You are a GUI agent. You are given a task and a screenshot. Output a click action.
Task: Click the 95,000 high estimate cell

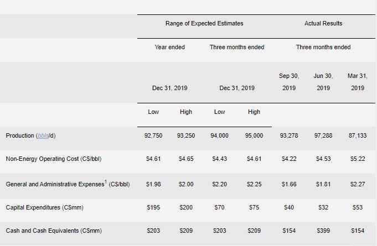coord(254,135)
